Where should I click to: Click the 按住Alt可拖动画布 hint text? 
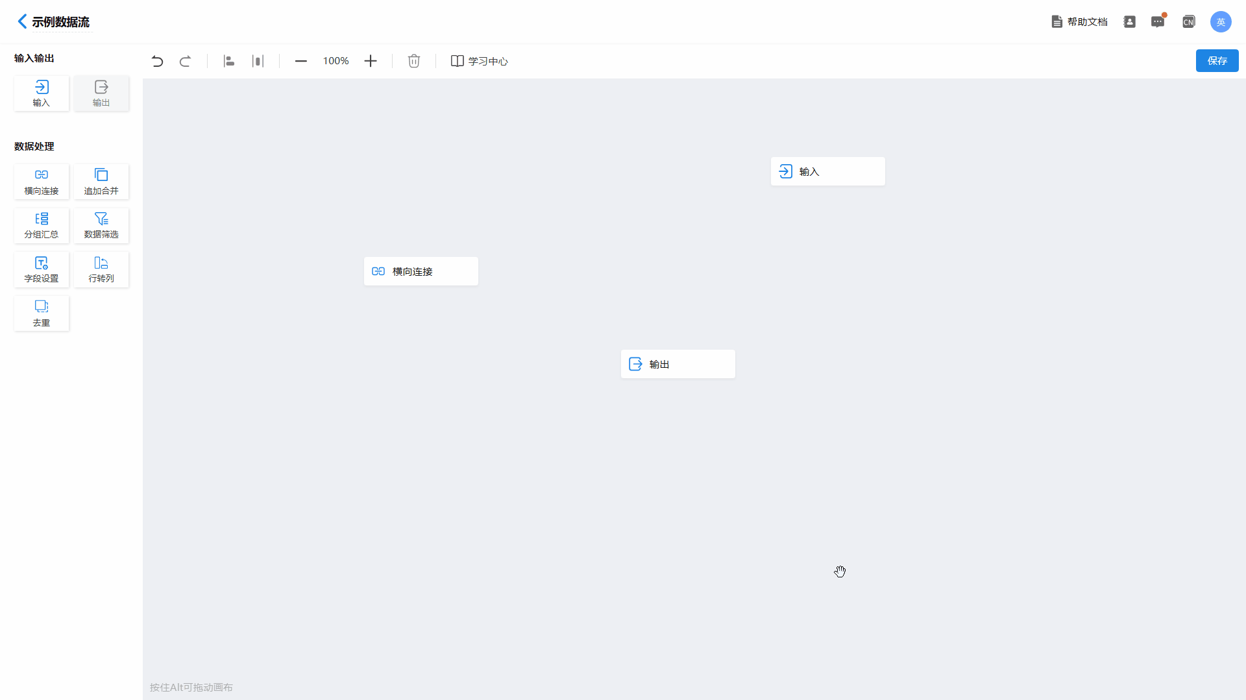[x=191, y=687]
